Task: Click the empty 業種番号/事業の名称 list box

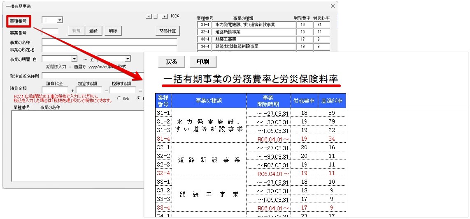Action: 77,146
